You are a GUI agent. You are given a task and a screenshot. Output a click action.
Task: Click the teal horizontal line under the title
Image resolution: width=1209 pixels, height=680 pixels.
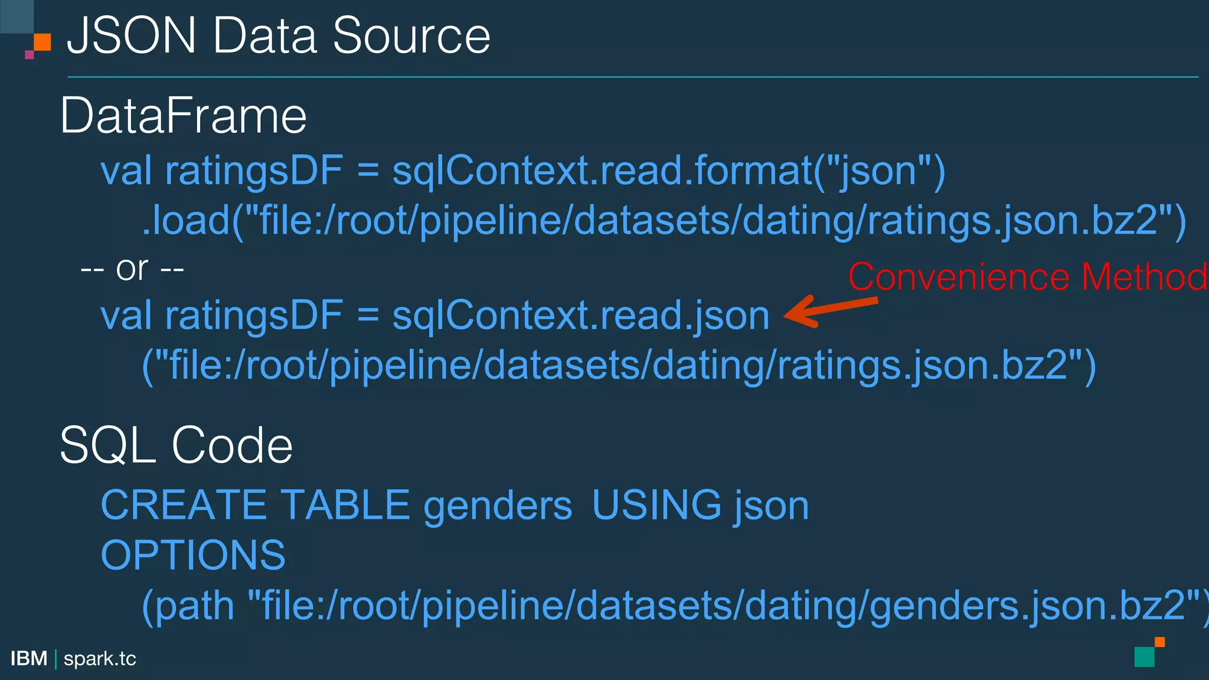(633, 77)
